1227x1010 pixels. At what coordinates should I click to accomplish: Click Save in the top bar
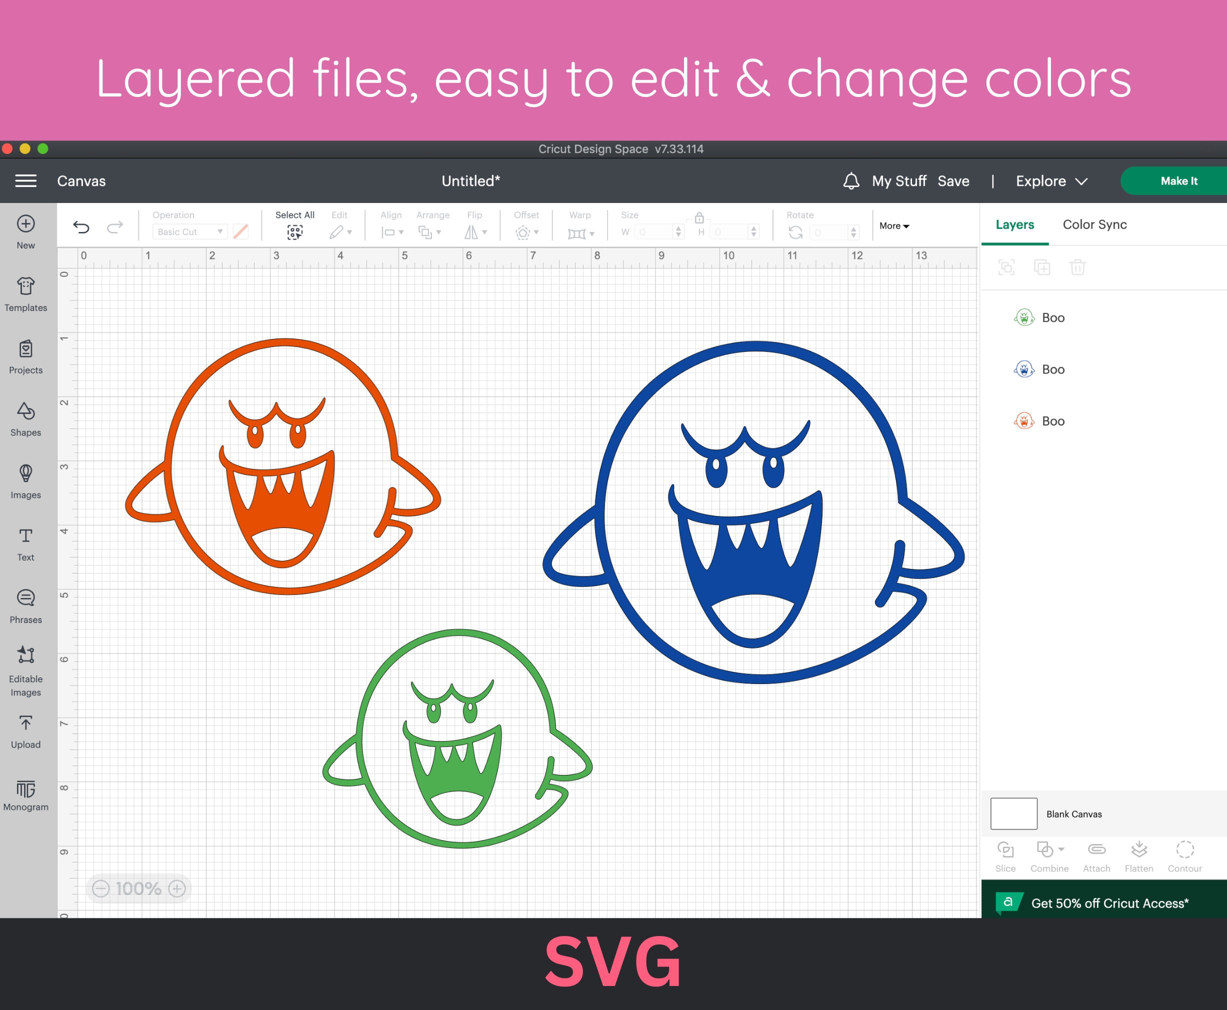953,181
